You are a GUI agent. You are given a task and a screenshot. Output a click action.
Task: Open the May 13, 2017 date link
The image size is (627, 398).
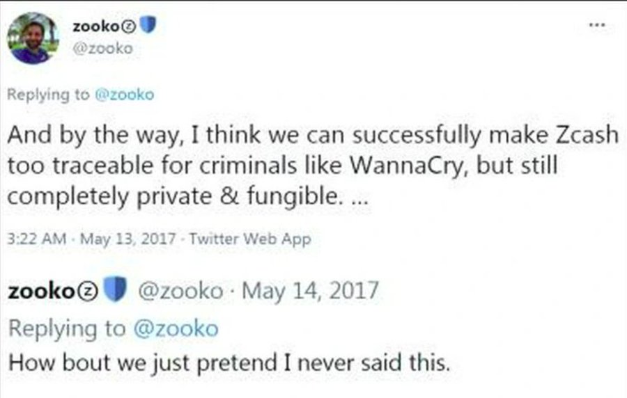coord(118,239)
